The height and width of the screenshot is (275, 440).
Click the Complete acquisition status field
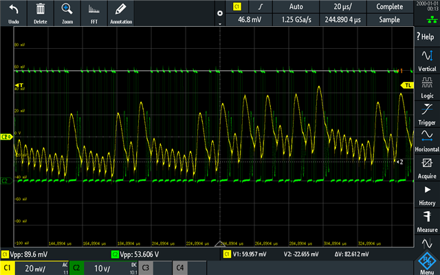(390, 6)
